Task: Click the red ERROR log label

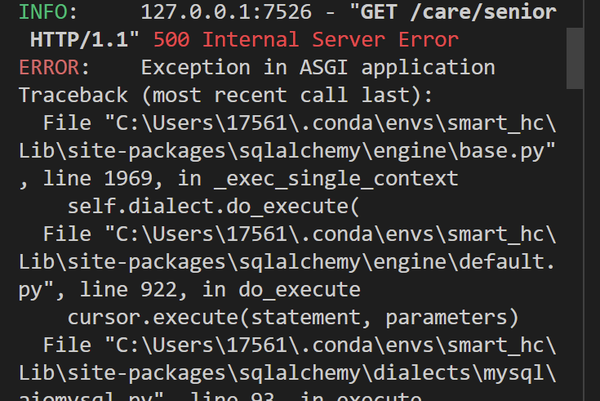Action: pyautogui.click(x=49, y=68)
